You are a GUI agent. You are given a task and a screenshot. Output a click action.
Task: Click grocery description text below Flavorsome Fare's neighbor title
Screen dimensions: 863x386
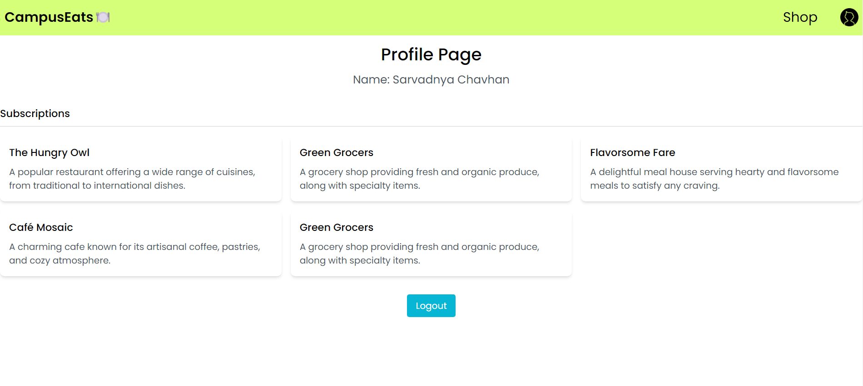pyautogui.click(x=419, y=179)
